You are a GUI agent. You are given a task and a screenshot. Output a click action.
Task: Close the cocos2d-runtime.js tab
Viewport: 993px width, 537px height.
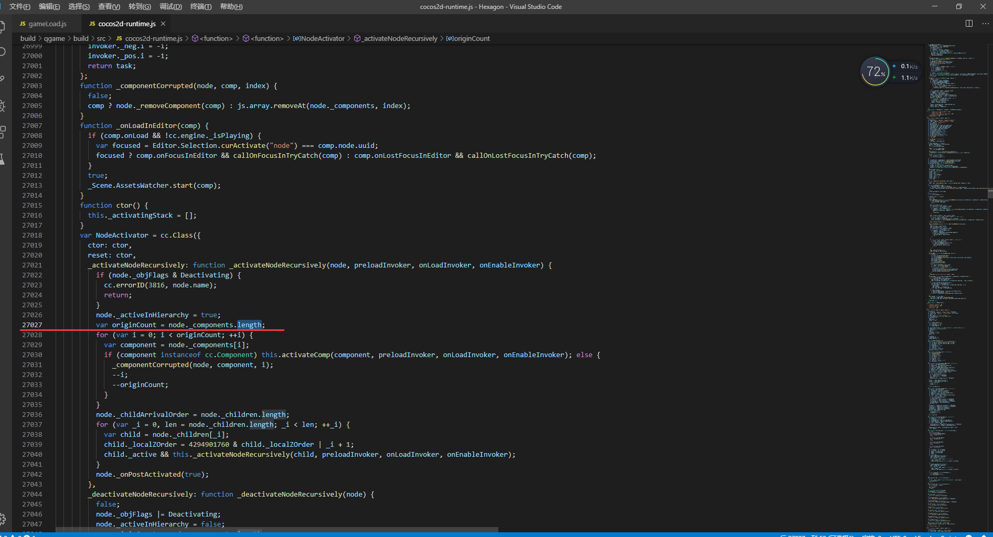tap(163, 24)
